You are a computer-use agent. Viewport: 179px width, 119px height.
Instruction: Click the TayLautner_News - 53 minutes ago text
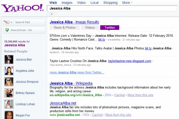[70, 65]
